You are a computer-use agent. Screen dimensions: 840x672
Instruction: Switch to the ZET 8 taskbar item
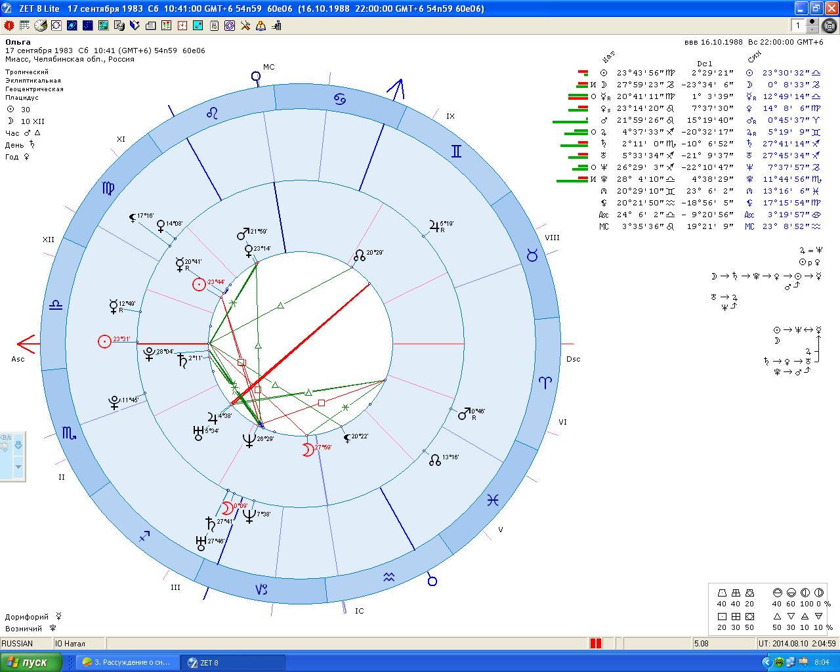pos(234,663)
